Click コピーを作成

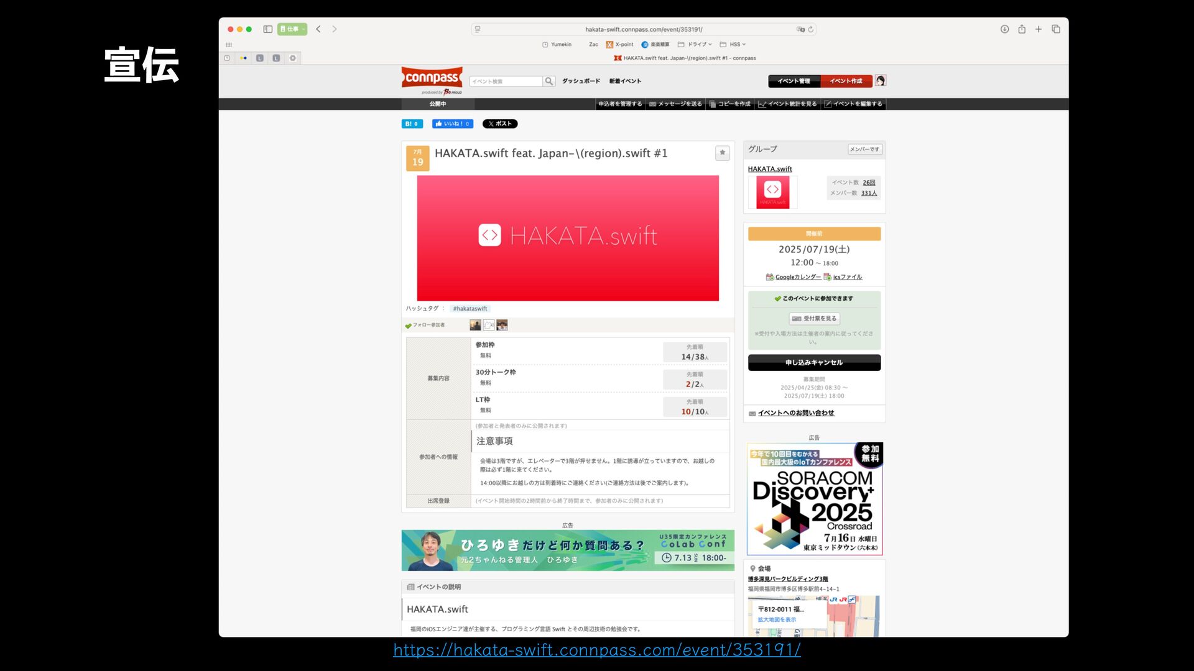(x=730, y=104)
